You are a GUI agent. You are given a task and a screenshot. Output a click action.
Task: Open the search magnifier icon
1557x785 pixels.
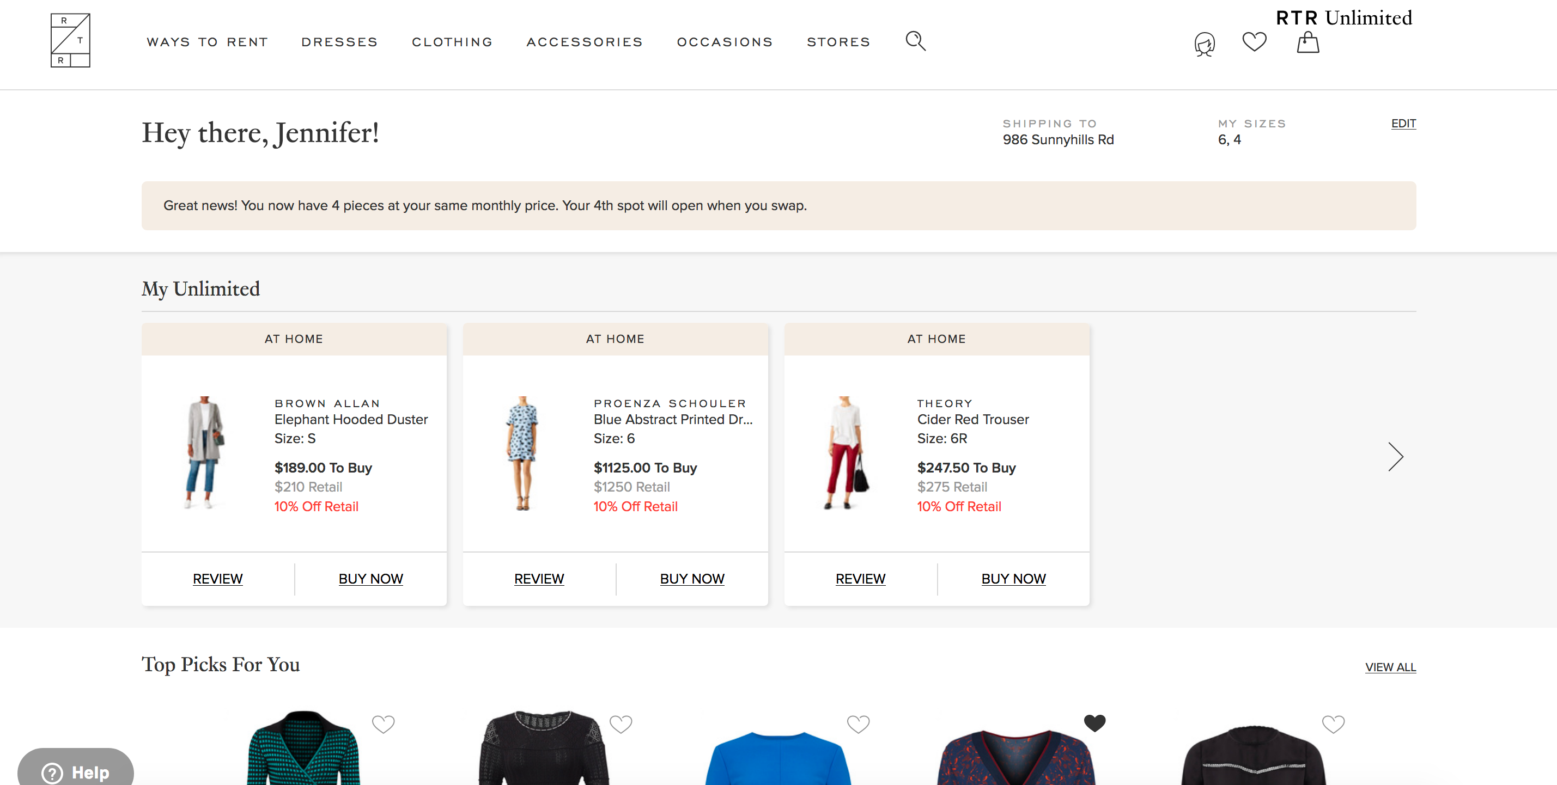[915, 41]
